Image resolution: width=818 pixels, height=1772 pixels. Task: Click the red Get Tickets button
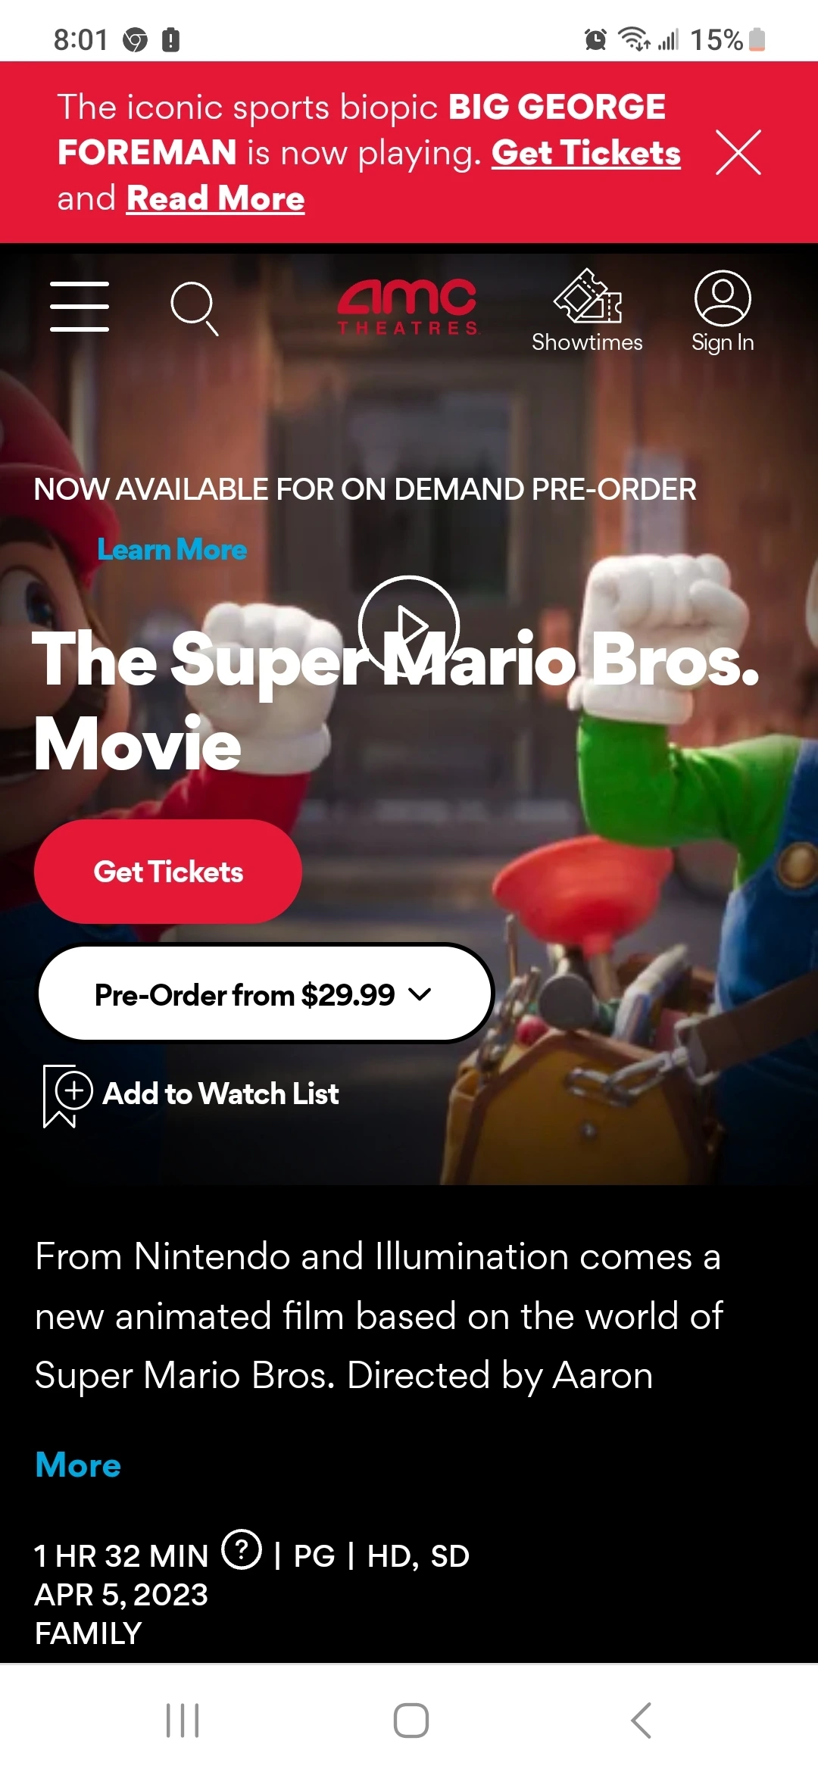[x=168, y=872]
